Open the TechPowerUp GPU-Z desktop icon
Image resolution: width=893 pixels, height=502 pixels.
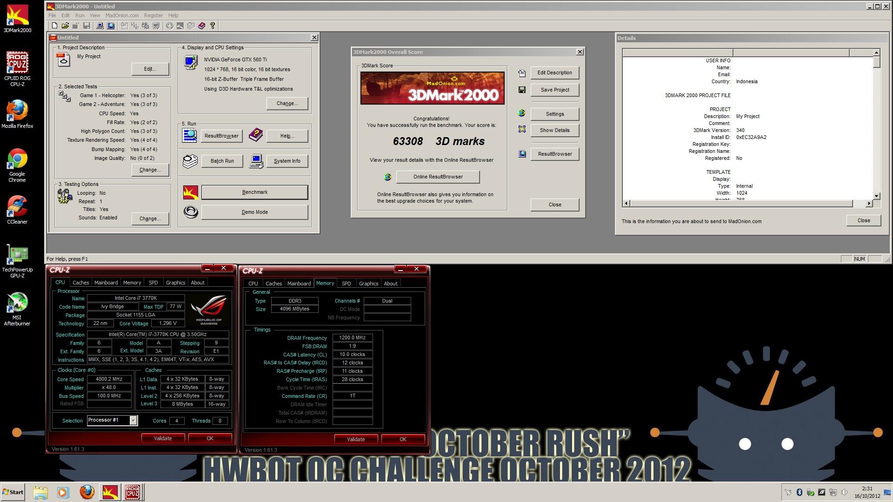point(17,261)
